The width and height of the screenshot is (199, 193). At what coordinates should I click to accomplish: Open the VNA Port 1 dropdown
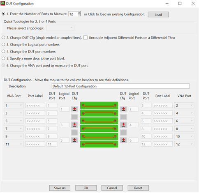(14, 106)
